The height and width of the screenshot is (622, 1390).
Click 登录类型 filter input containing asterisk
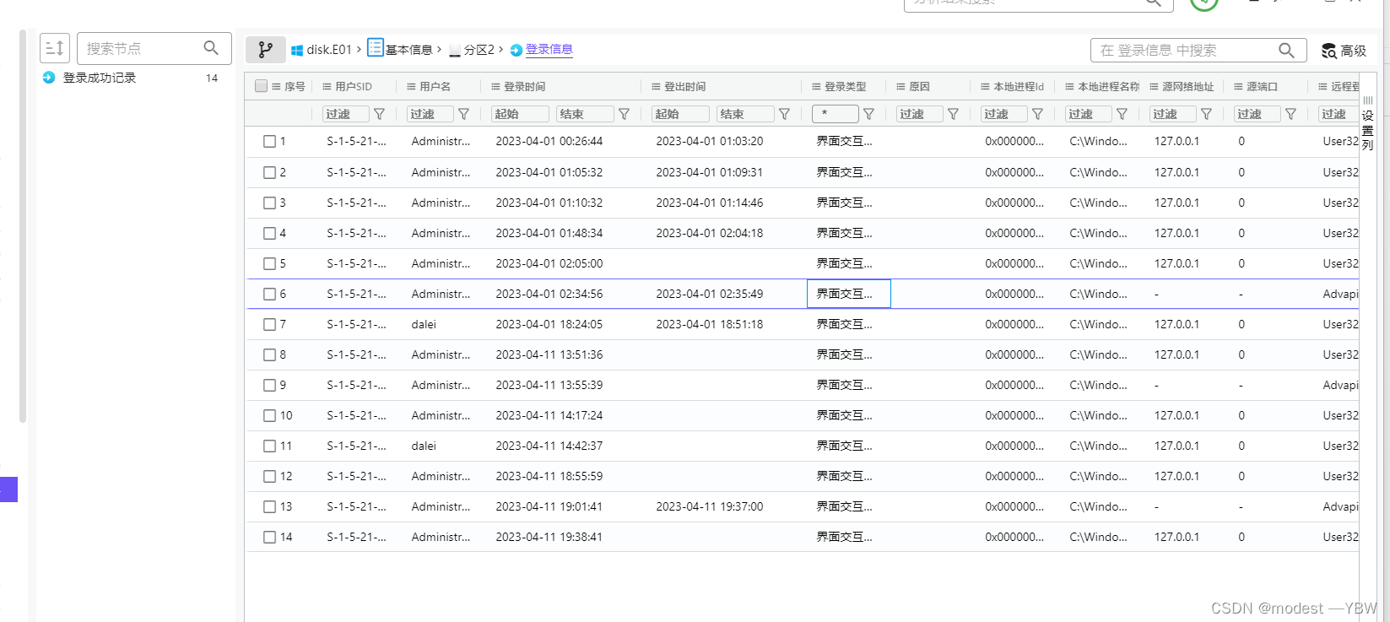(836, 114)
